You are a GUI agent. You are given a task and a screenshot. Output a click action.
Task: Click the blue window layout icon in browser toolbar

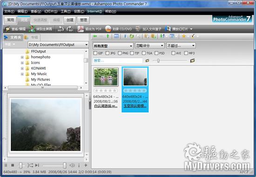116,36
